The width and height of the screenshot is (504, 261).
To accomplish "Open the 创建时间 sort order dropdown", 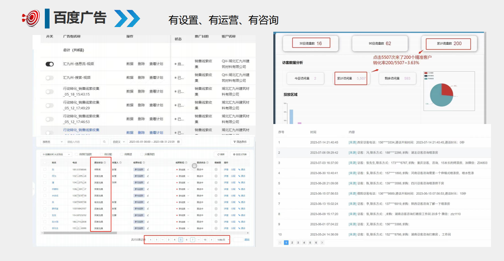I will 56,154.
